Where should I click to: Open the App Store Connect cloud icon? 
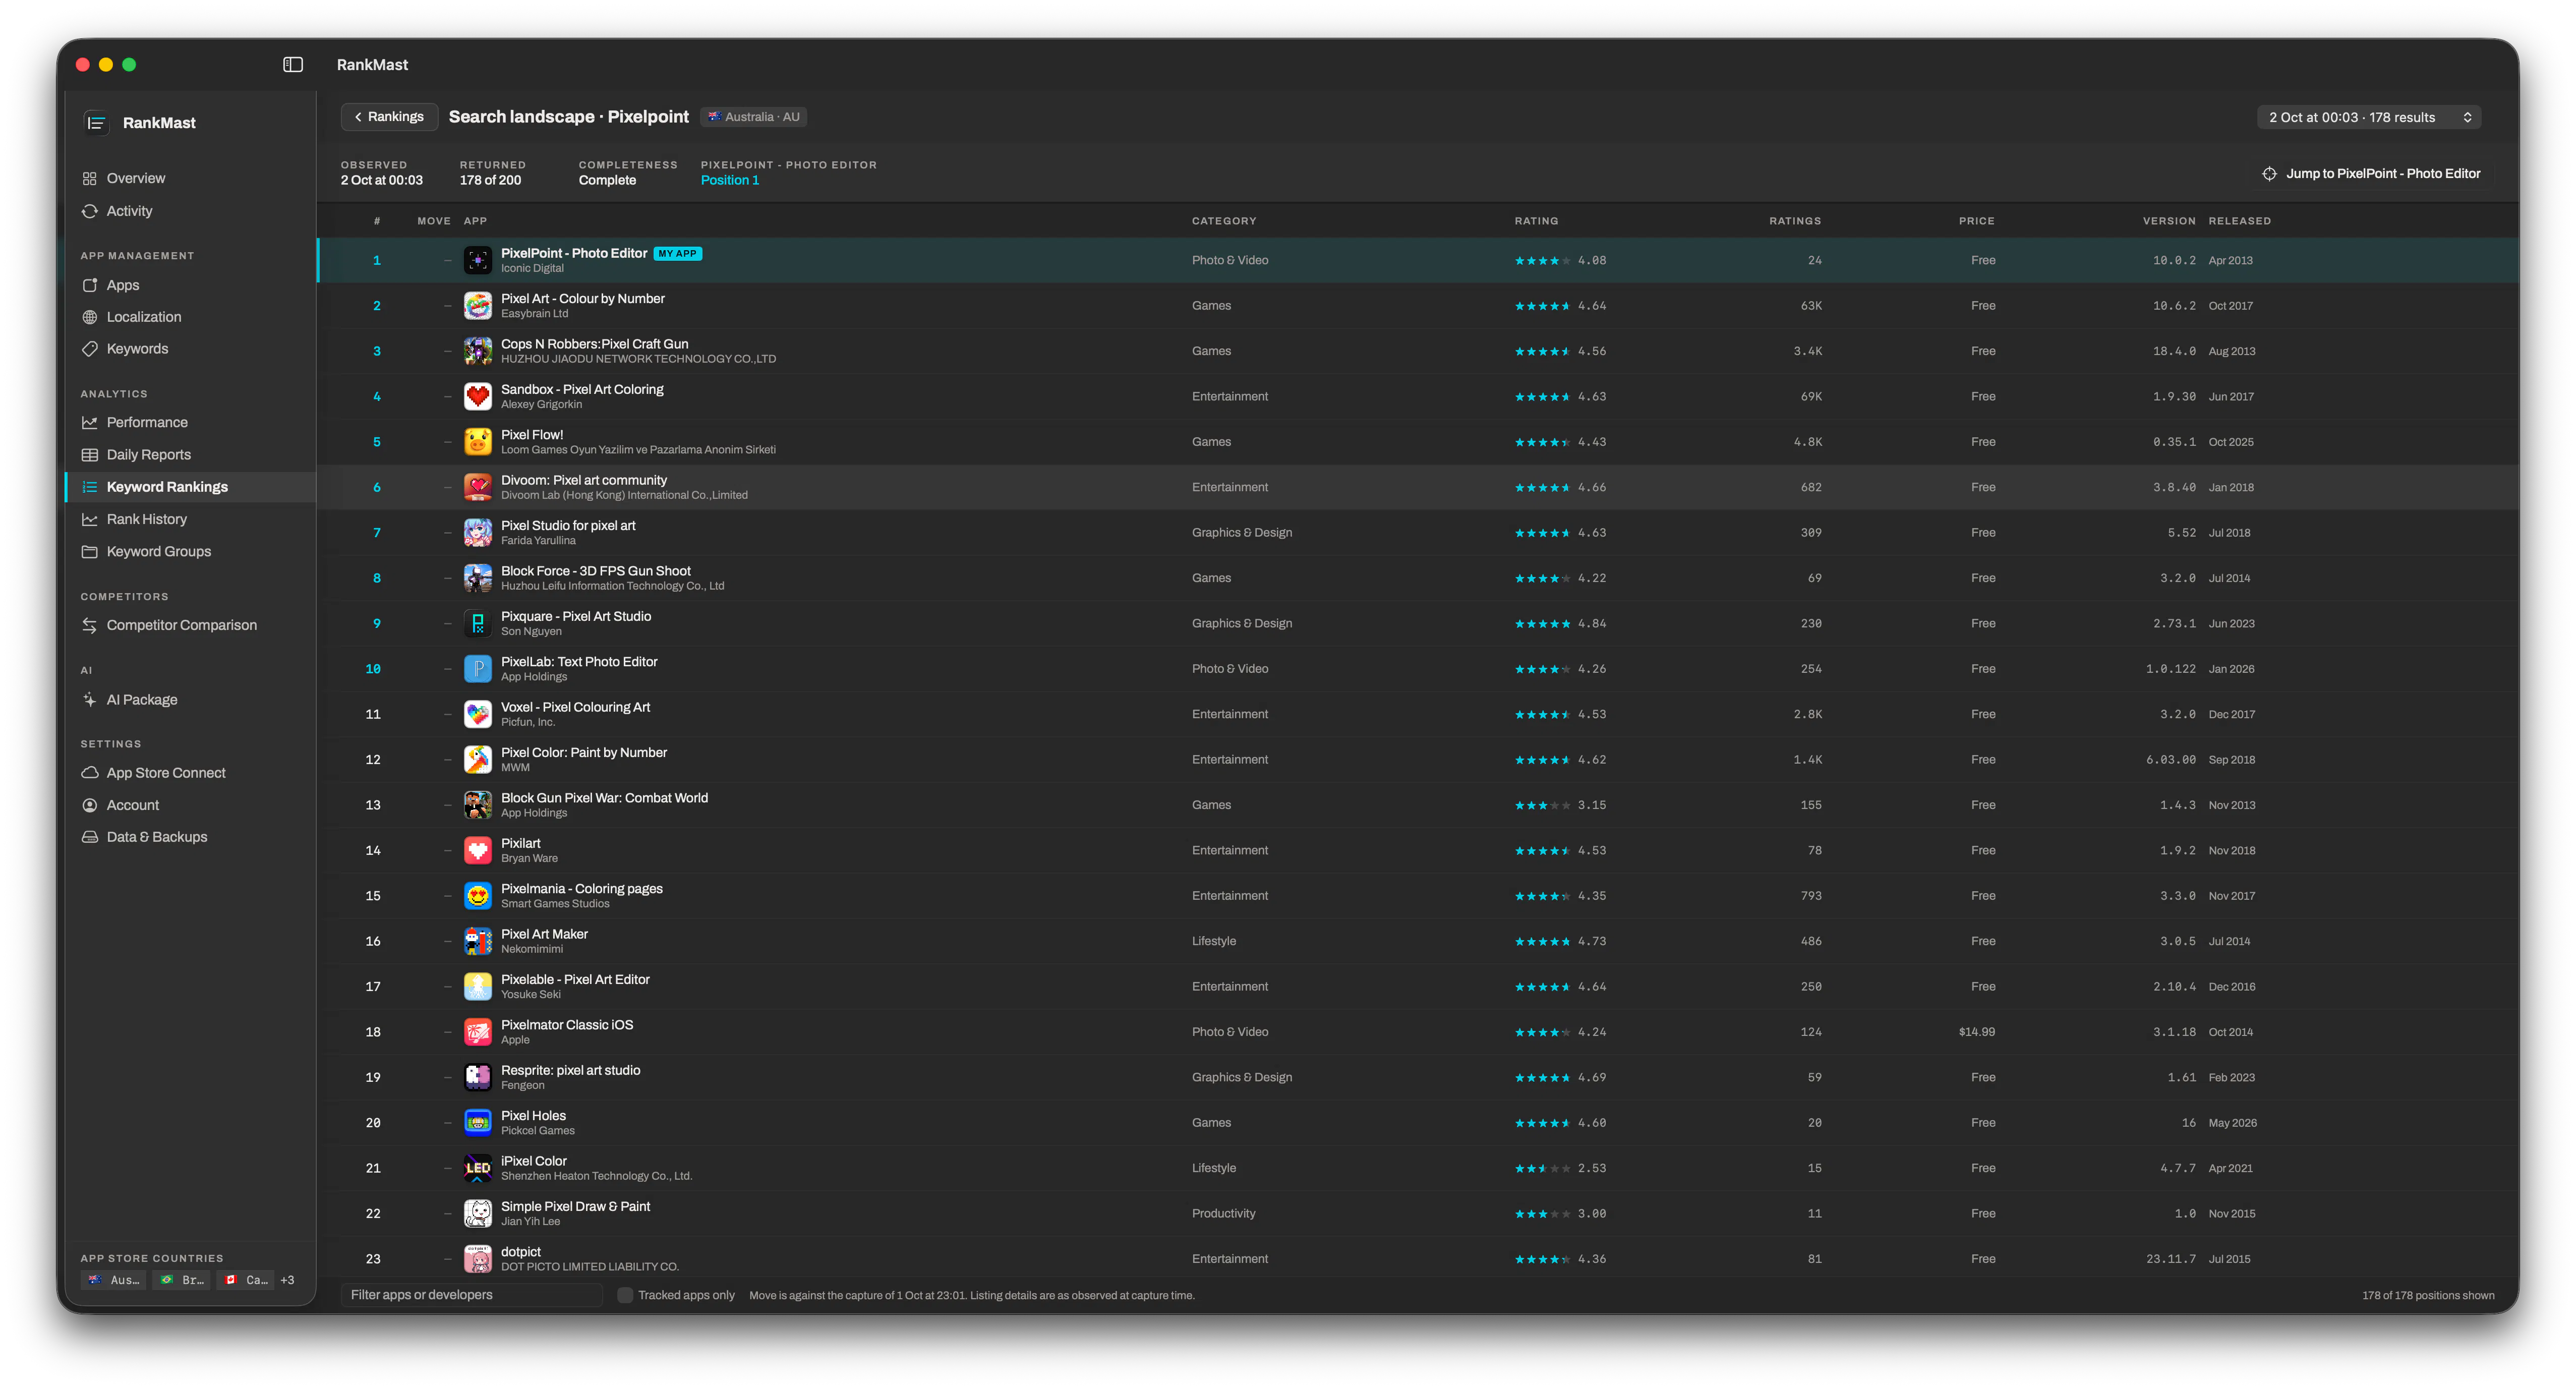(x=90, y=773)
